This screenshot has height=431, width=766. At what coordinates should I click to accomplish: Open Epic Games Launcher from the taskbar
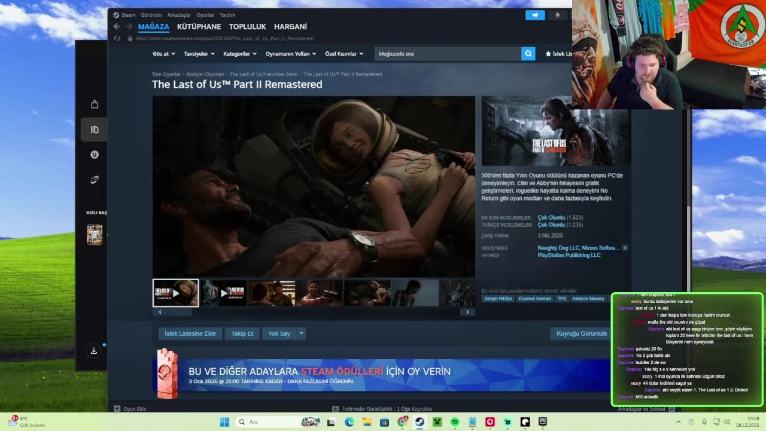point(543,422)
